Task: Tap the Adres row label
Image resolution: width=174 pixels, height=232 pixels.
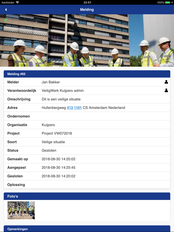Action: point(12,108)
